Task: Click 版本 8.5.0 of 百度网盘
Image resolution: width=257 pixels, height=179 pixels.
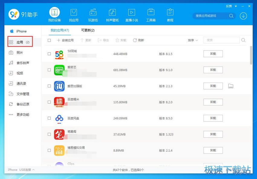Action: pyautogui.click(x=166, y=118)
